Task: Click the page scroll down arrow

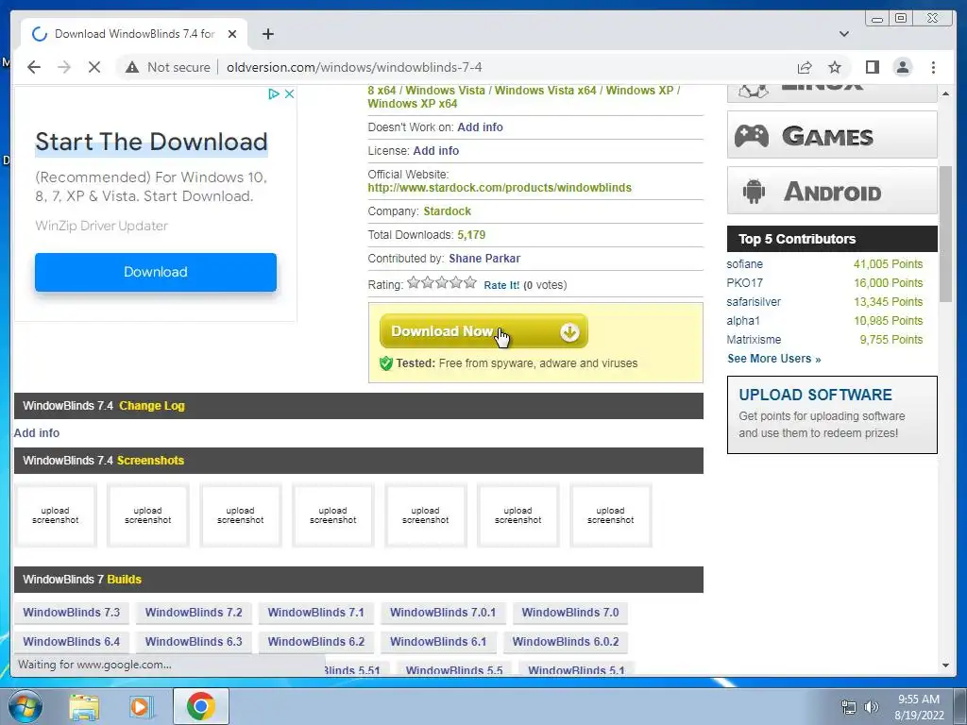Action: coord(946,666)
